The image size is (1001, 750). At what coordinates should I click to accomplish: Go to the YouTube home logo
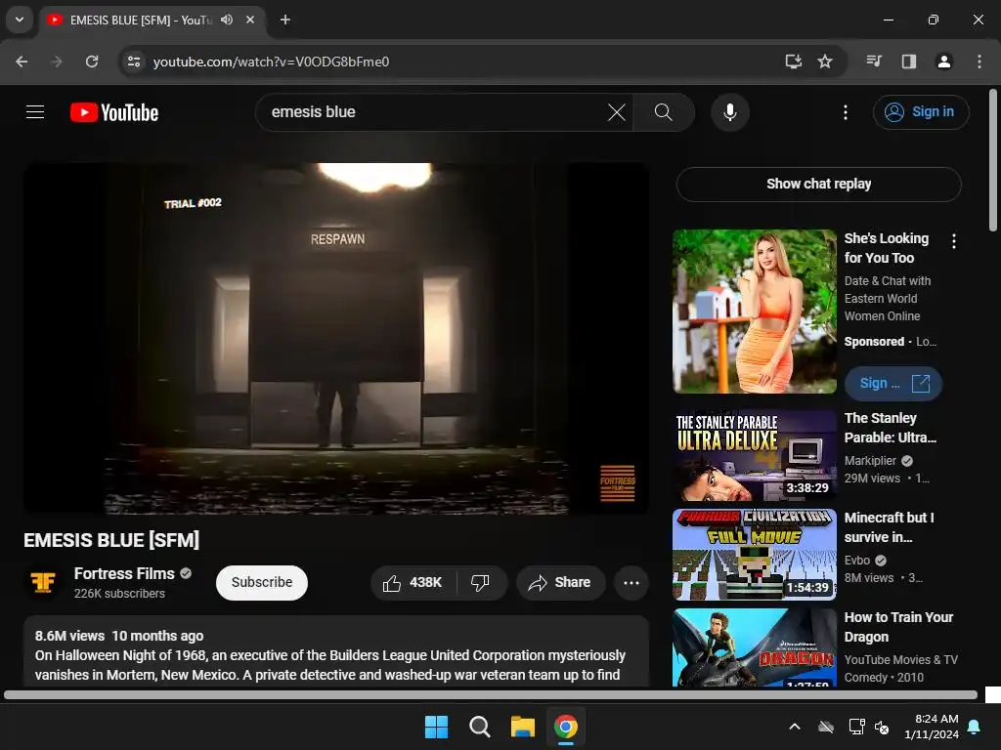[x=114, y=112]
